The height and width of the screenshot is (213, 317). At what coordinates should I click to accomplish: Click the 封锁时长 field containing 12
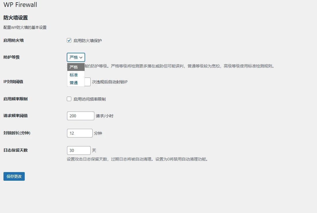(80, 133)
